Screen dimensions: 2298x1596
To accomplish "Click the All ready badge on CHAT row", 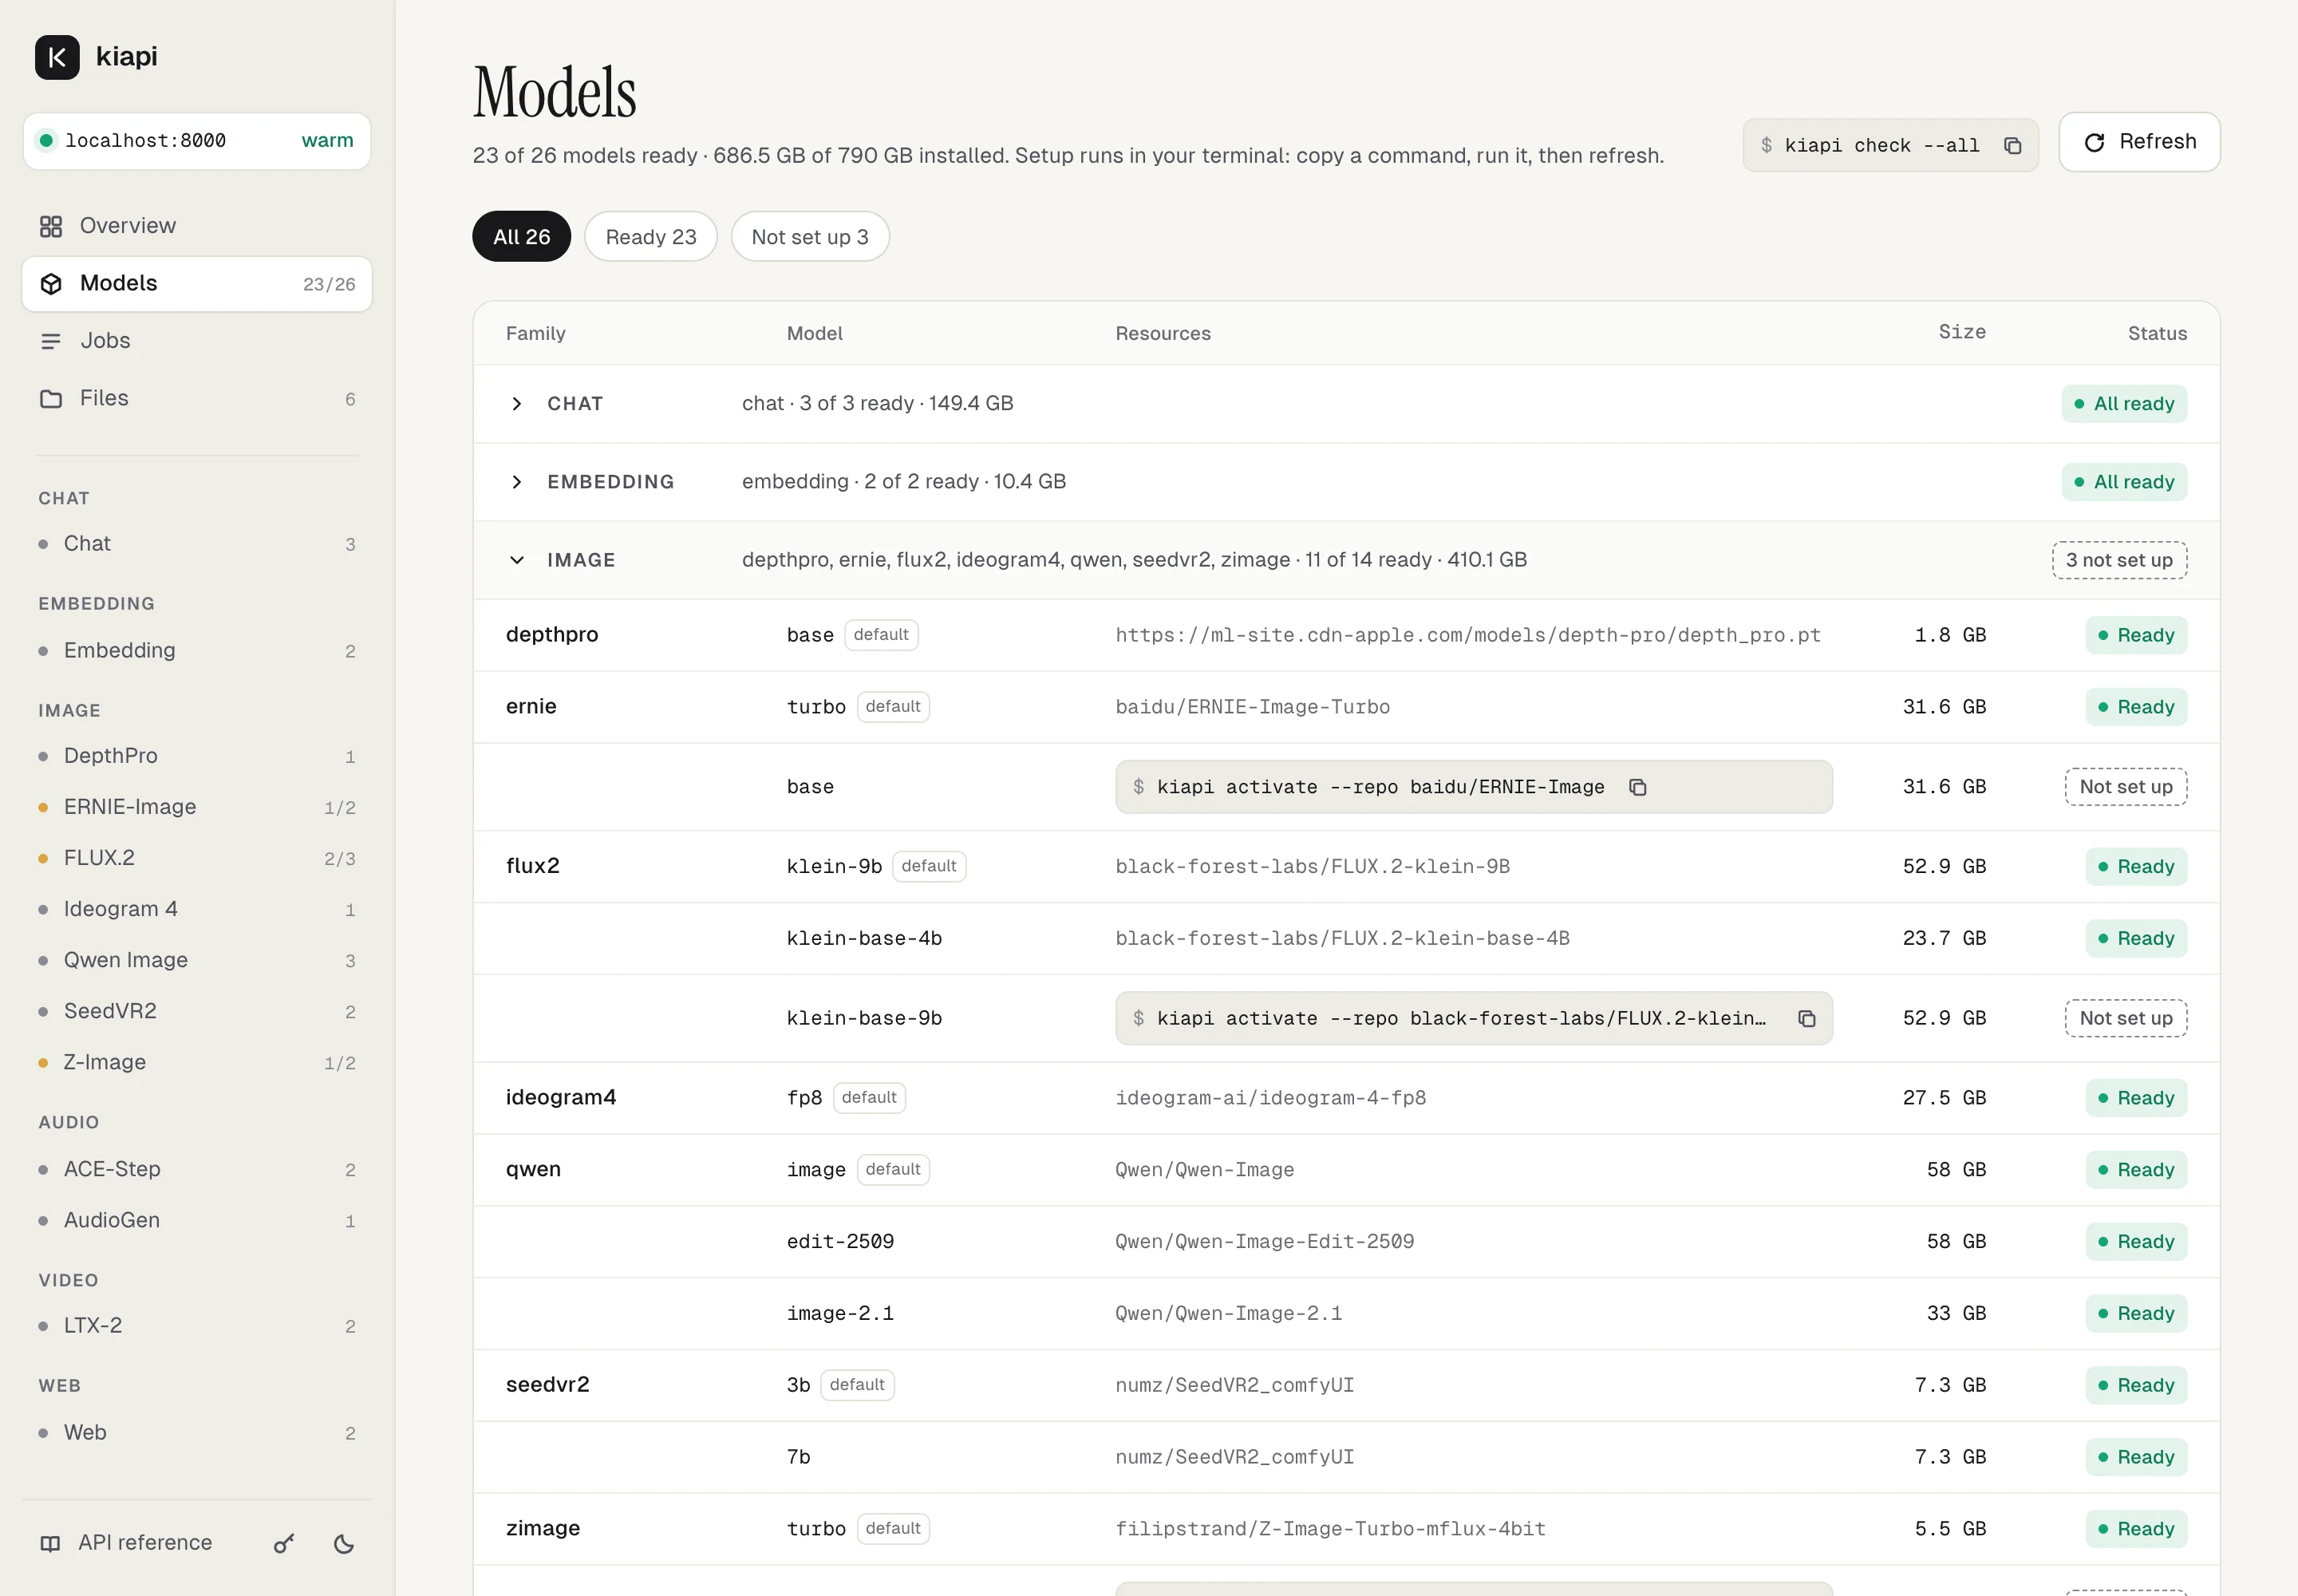I will click(2125, 404).
